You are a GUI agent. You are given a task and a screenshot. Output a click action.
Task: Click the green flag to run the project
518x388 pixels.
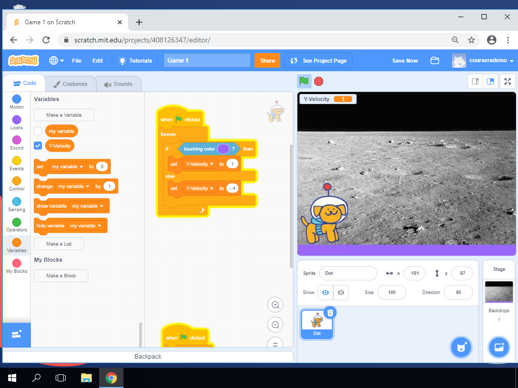(x=304, y=81)
